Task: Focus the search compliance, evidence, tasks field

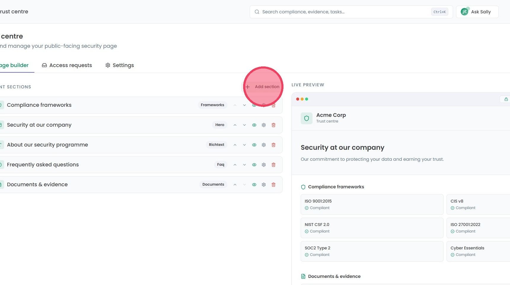Action: (351, 12)
